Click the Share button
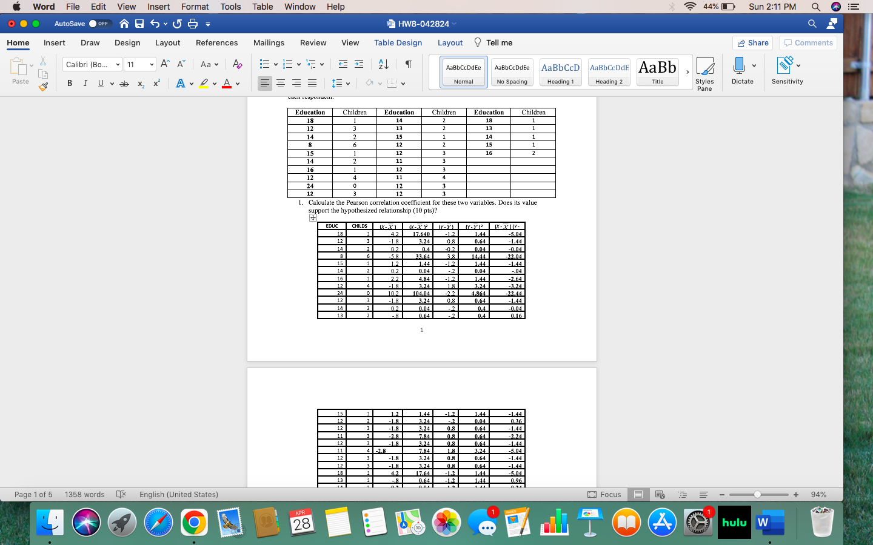 coord(752,42)
